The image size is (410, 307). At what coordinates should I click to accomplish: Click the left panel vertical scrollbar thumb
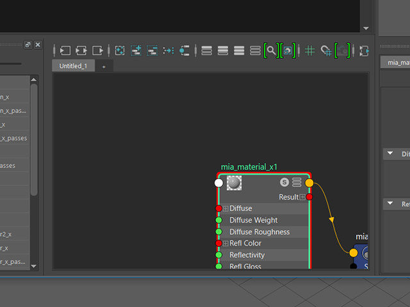click(34, 139)
